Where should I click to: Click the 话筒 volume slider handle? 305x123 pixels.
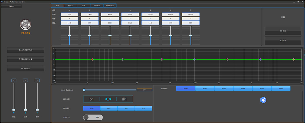[25, 110]
